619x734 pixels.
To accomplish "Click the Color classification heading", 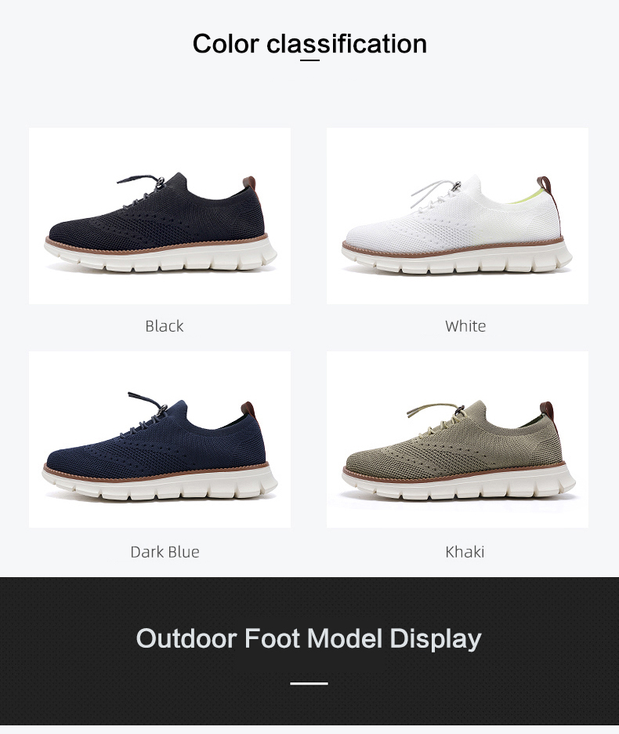I will point(309,44).
